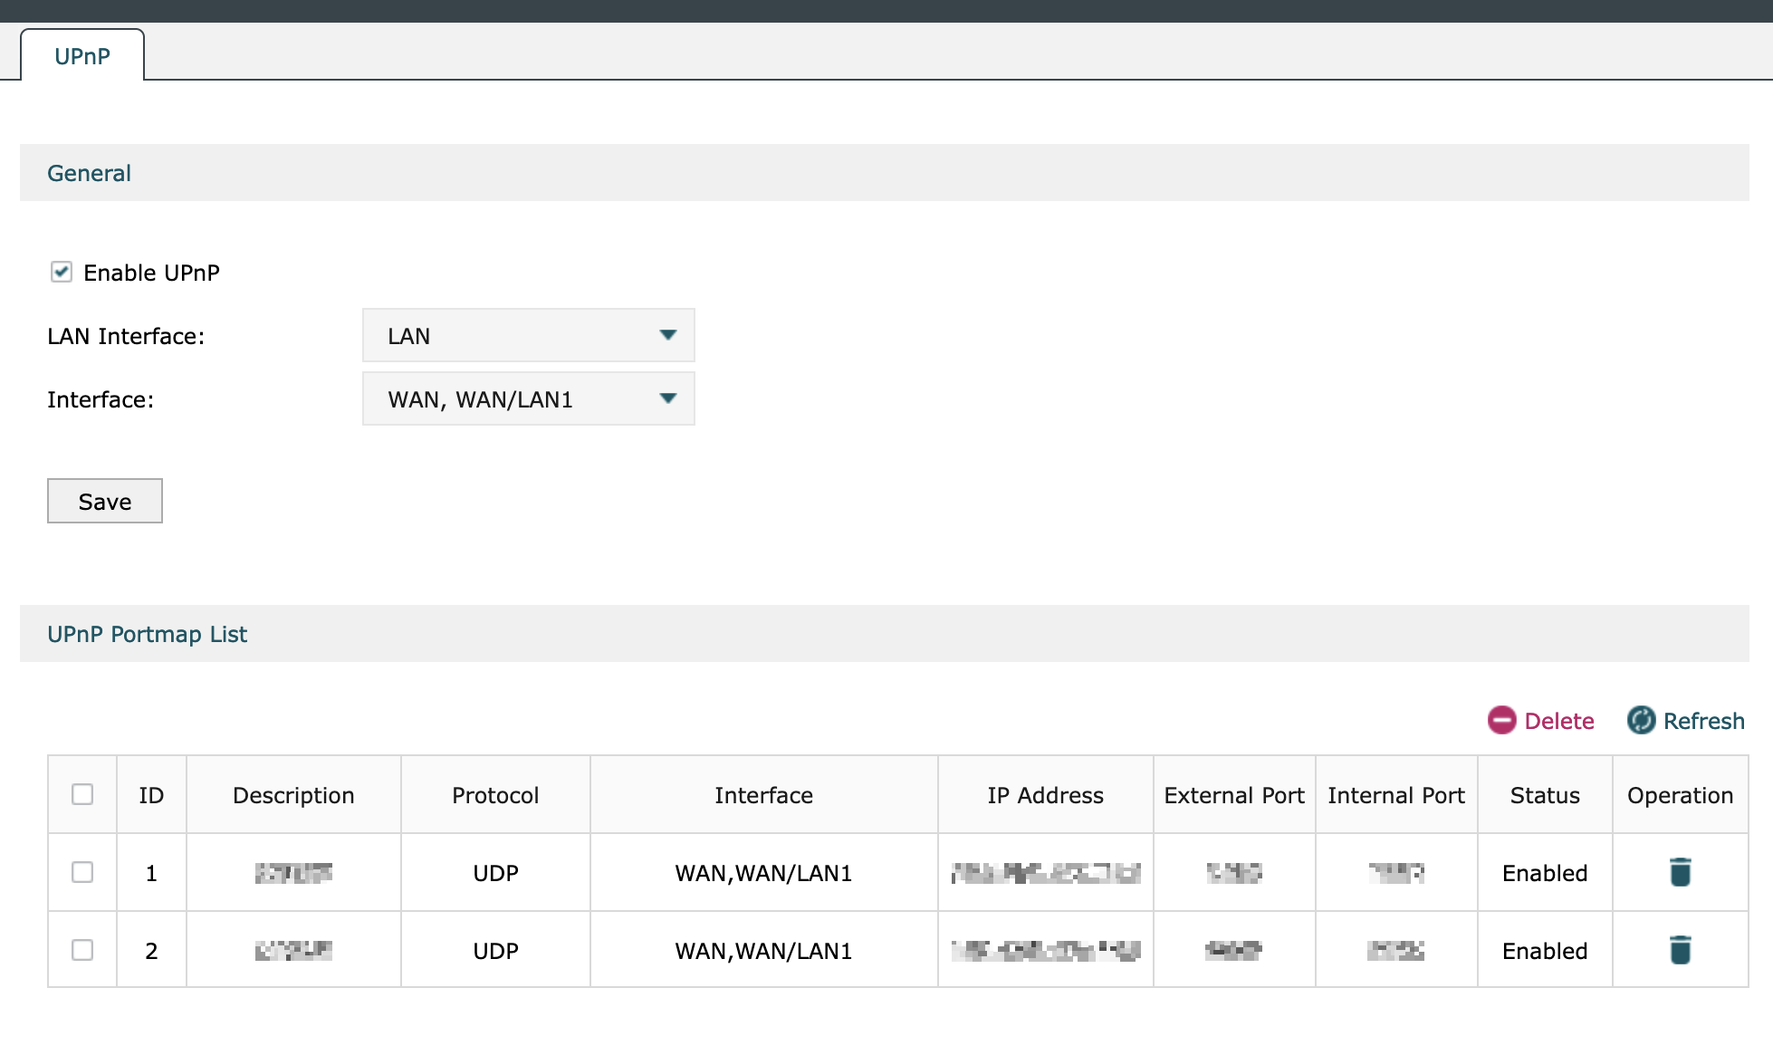Screen dimensions: 1773x1055
Task: Click the Delete link label
Action: [1558, 721]
